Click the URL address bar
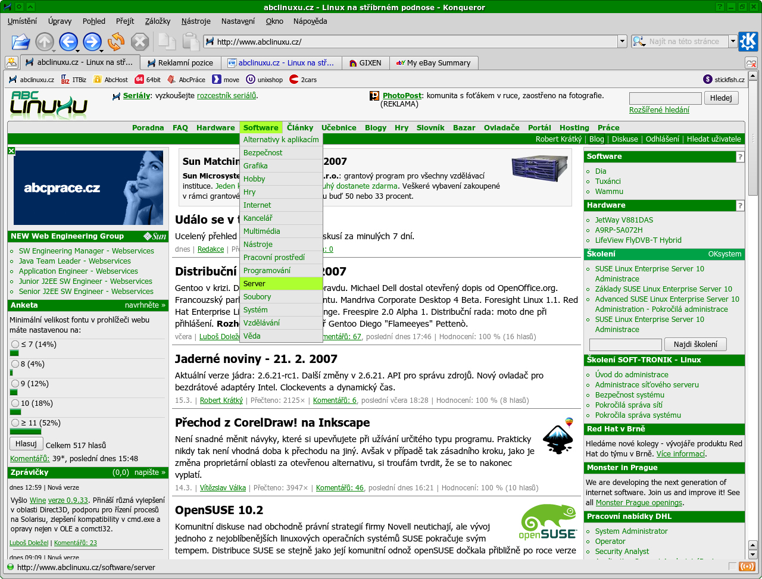 [x=411, y=42]
